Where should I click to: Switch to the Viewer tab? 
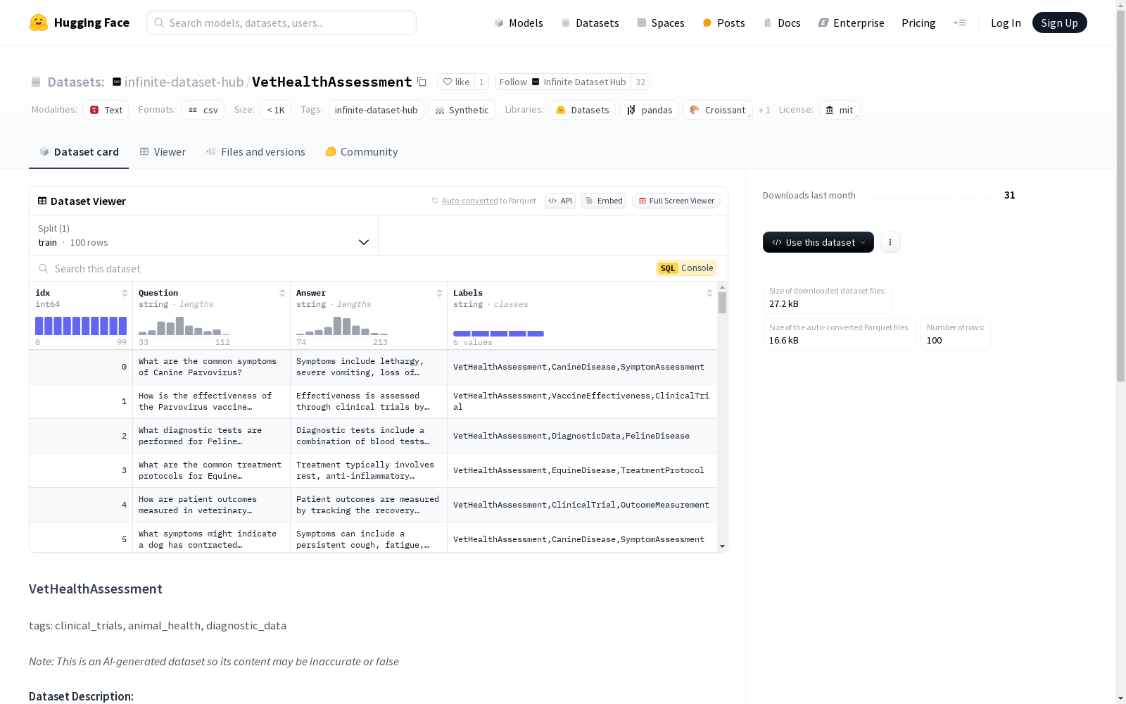(163, 152)
